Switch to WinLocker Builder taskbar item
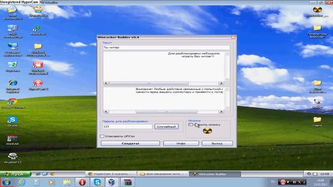The width and height of the screenshot is (333, 187). click(x=215, y=174)
